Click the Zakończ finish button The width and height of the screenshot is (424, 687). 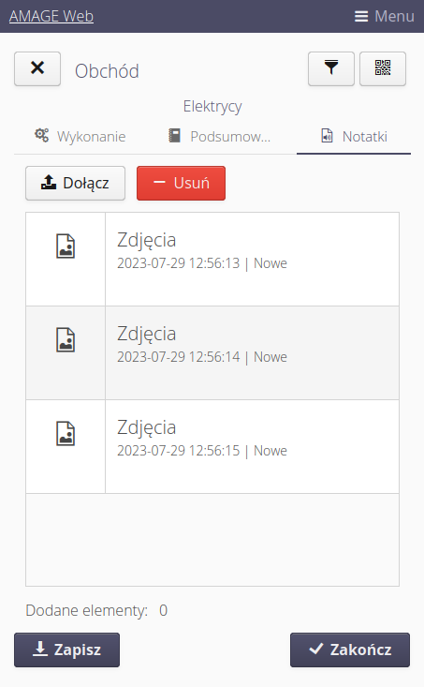(350, 650)
